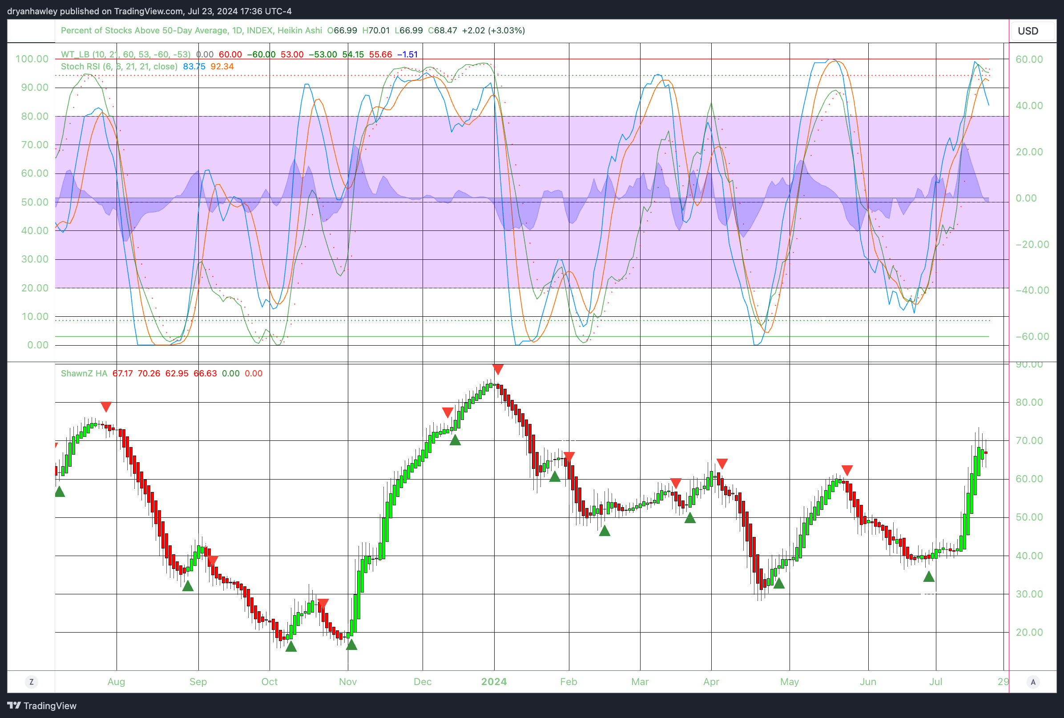The image size is (1064, 718).
Task: Click the 2024 label on the time axis
Action: pos(494,682)
